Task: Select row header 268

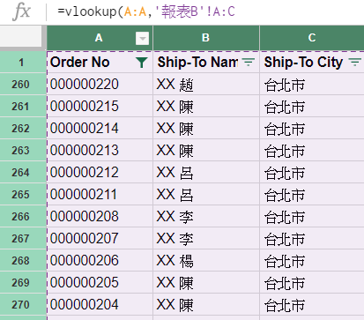Action: 23,260
